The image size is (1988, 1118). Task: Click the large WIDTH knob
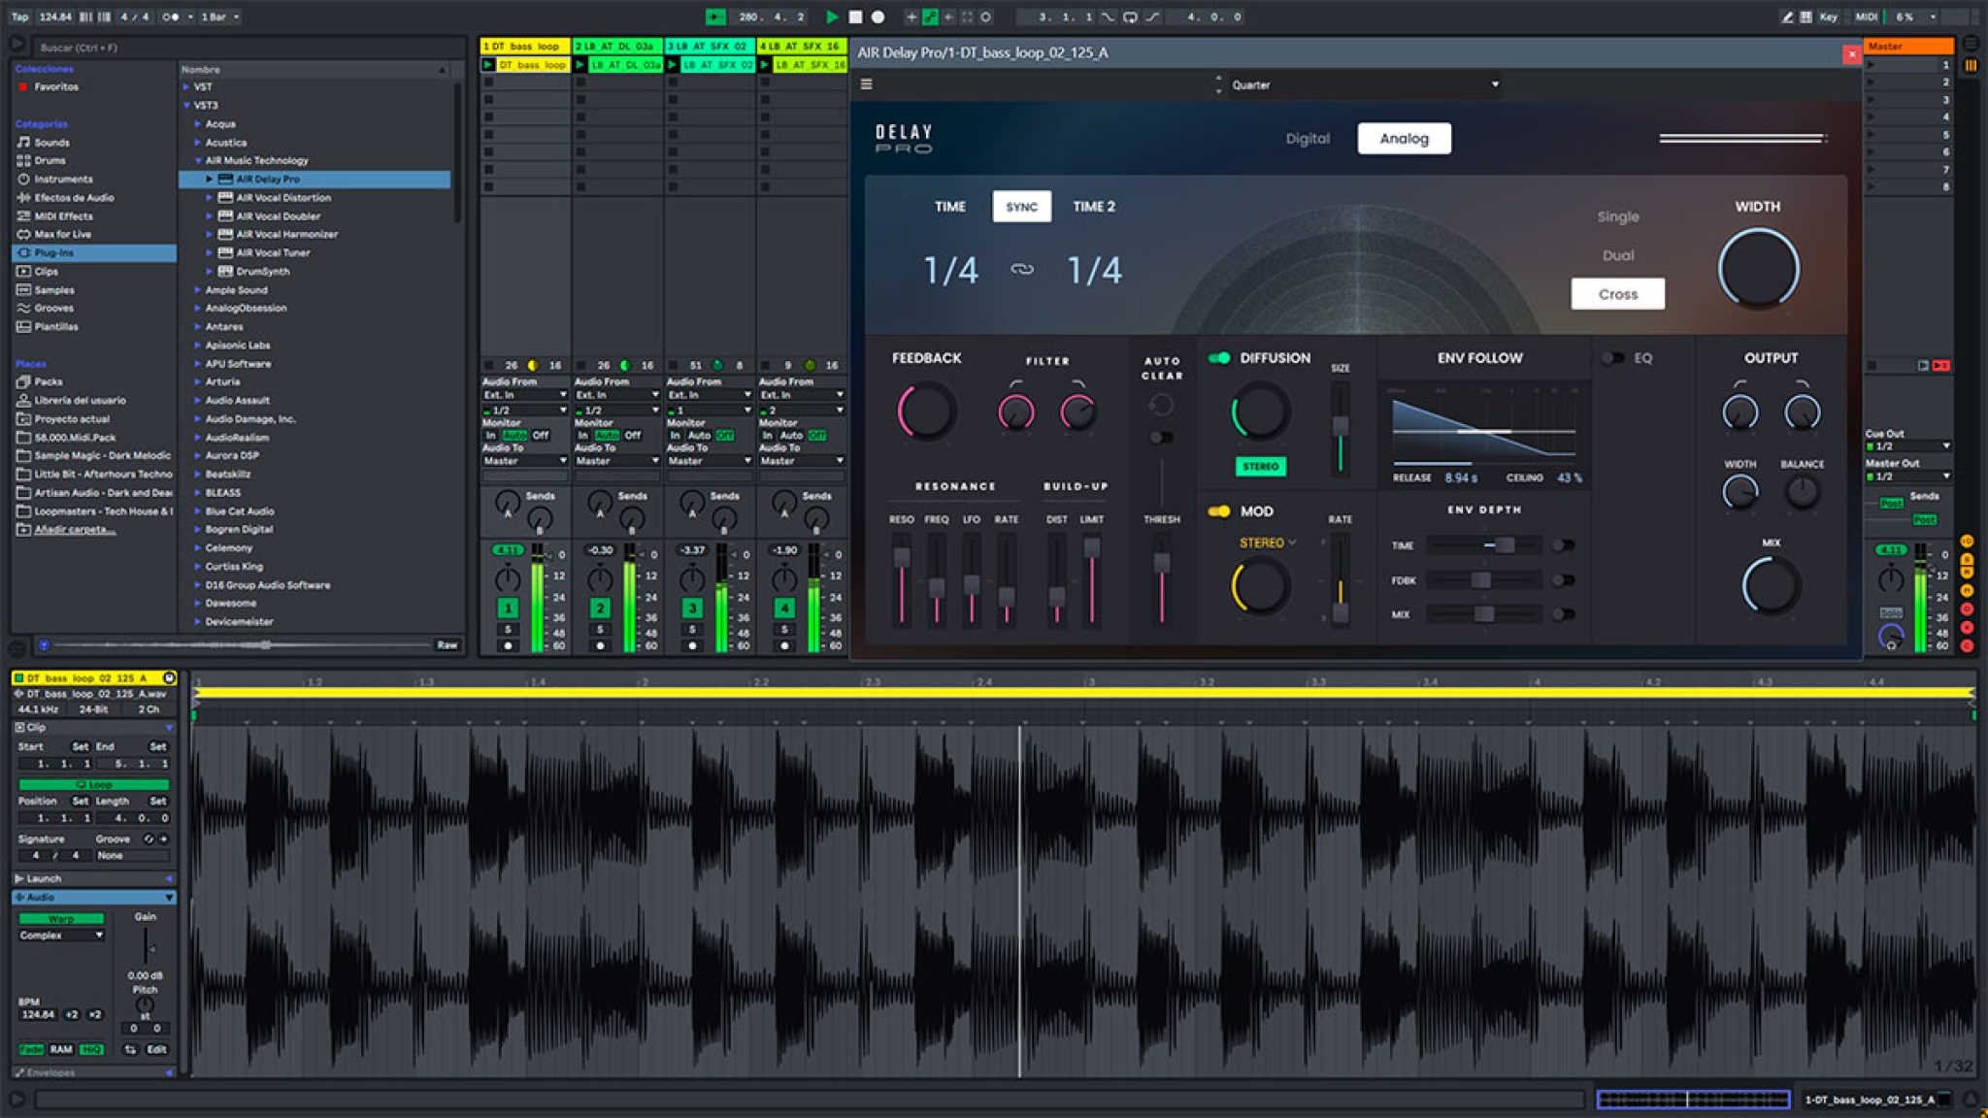click(x=1758, y=269)
